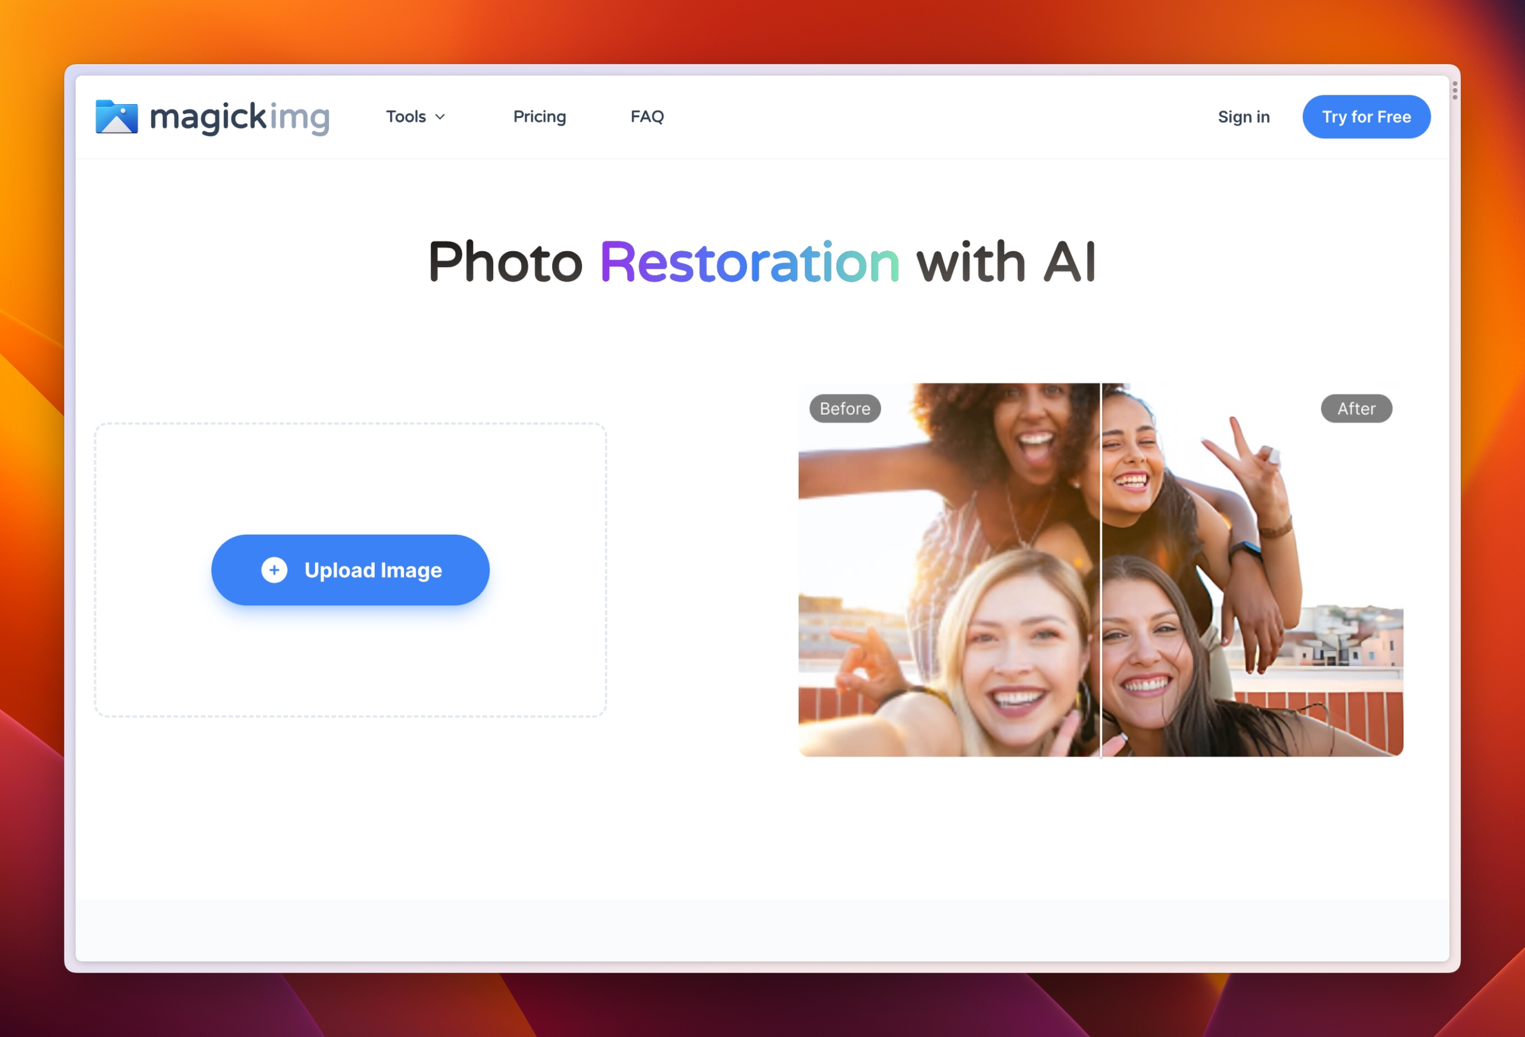
Task: Open the three-dot menu at window edge
Action: 1455,89
